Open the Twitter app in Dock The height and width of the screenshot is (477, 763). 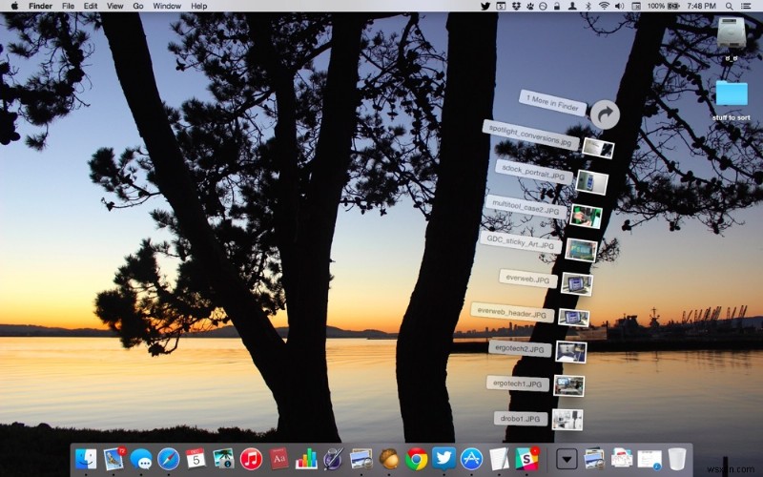443,459
